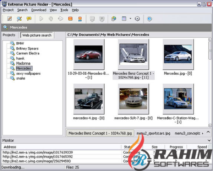This screenshot has width=213, height=171.
Task: Click the blue help question icon
Action: [149, 19]
